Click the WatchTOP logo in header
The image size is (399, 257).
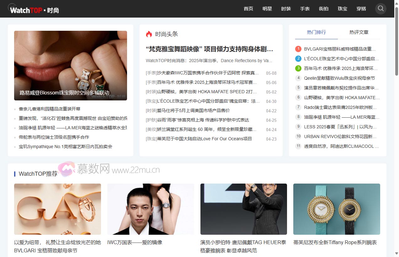click(x=34, y=9)
